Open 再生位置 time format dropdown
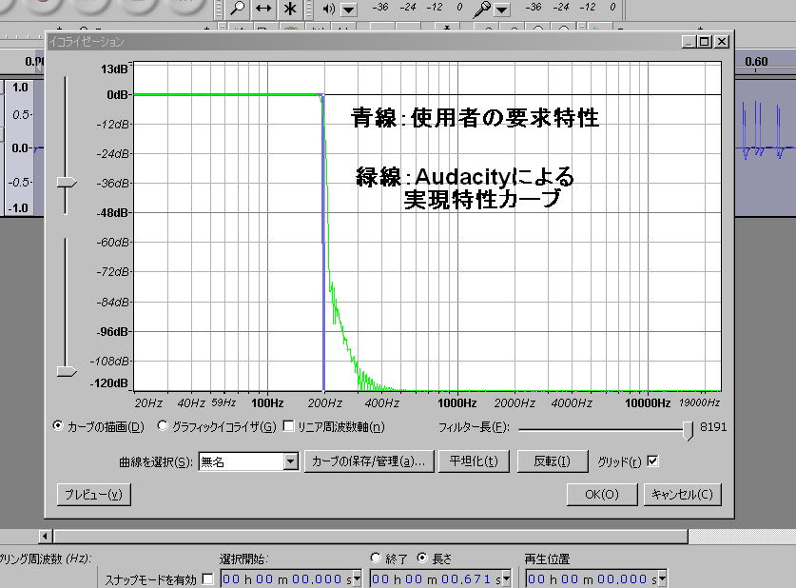 coord(662,578)
